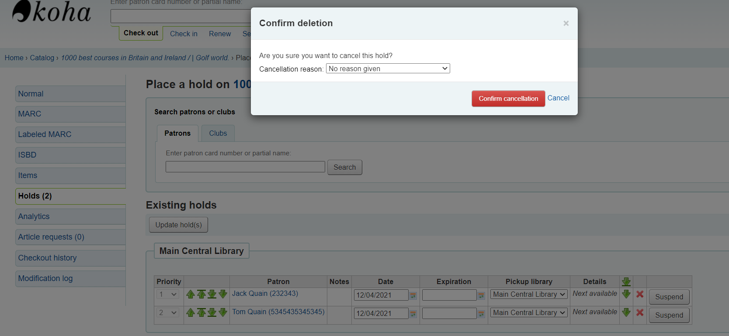Click the Search button for patrons
Screen dimensions: 729x336
coord(345,167)
